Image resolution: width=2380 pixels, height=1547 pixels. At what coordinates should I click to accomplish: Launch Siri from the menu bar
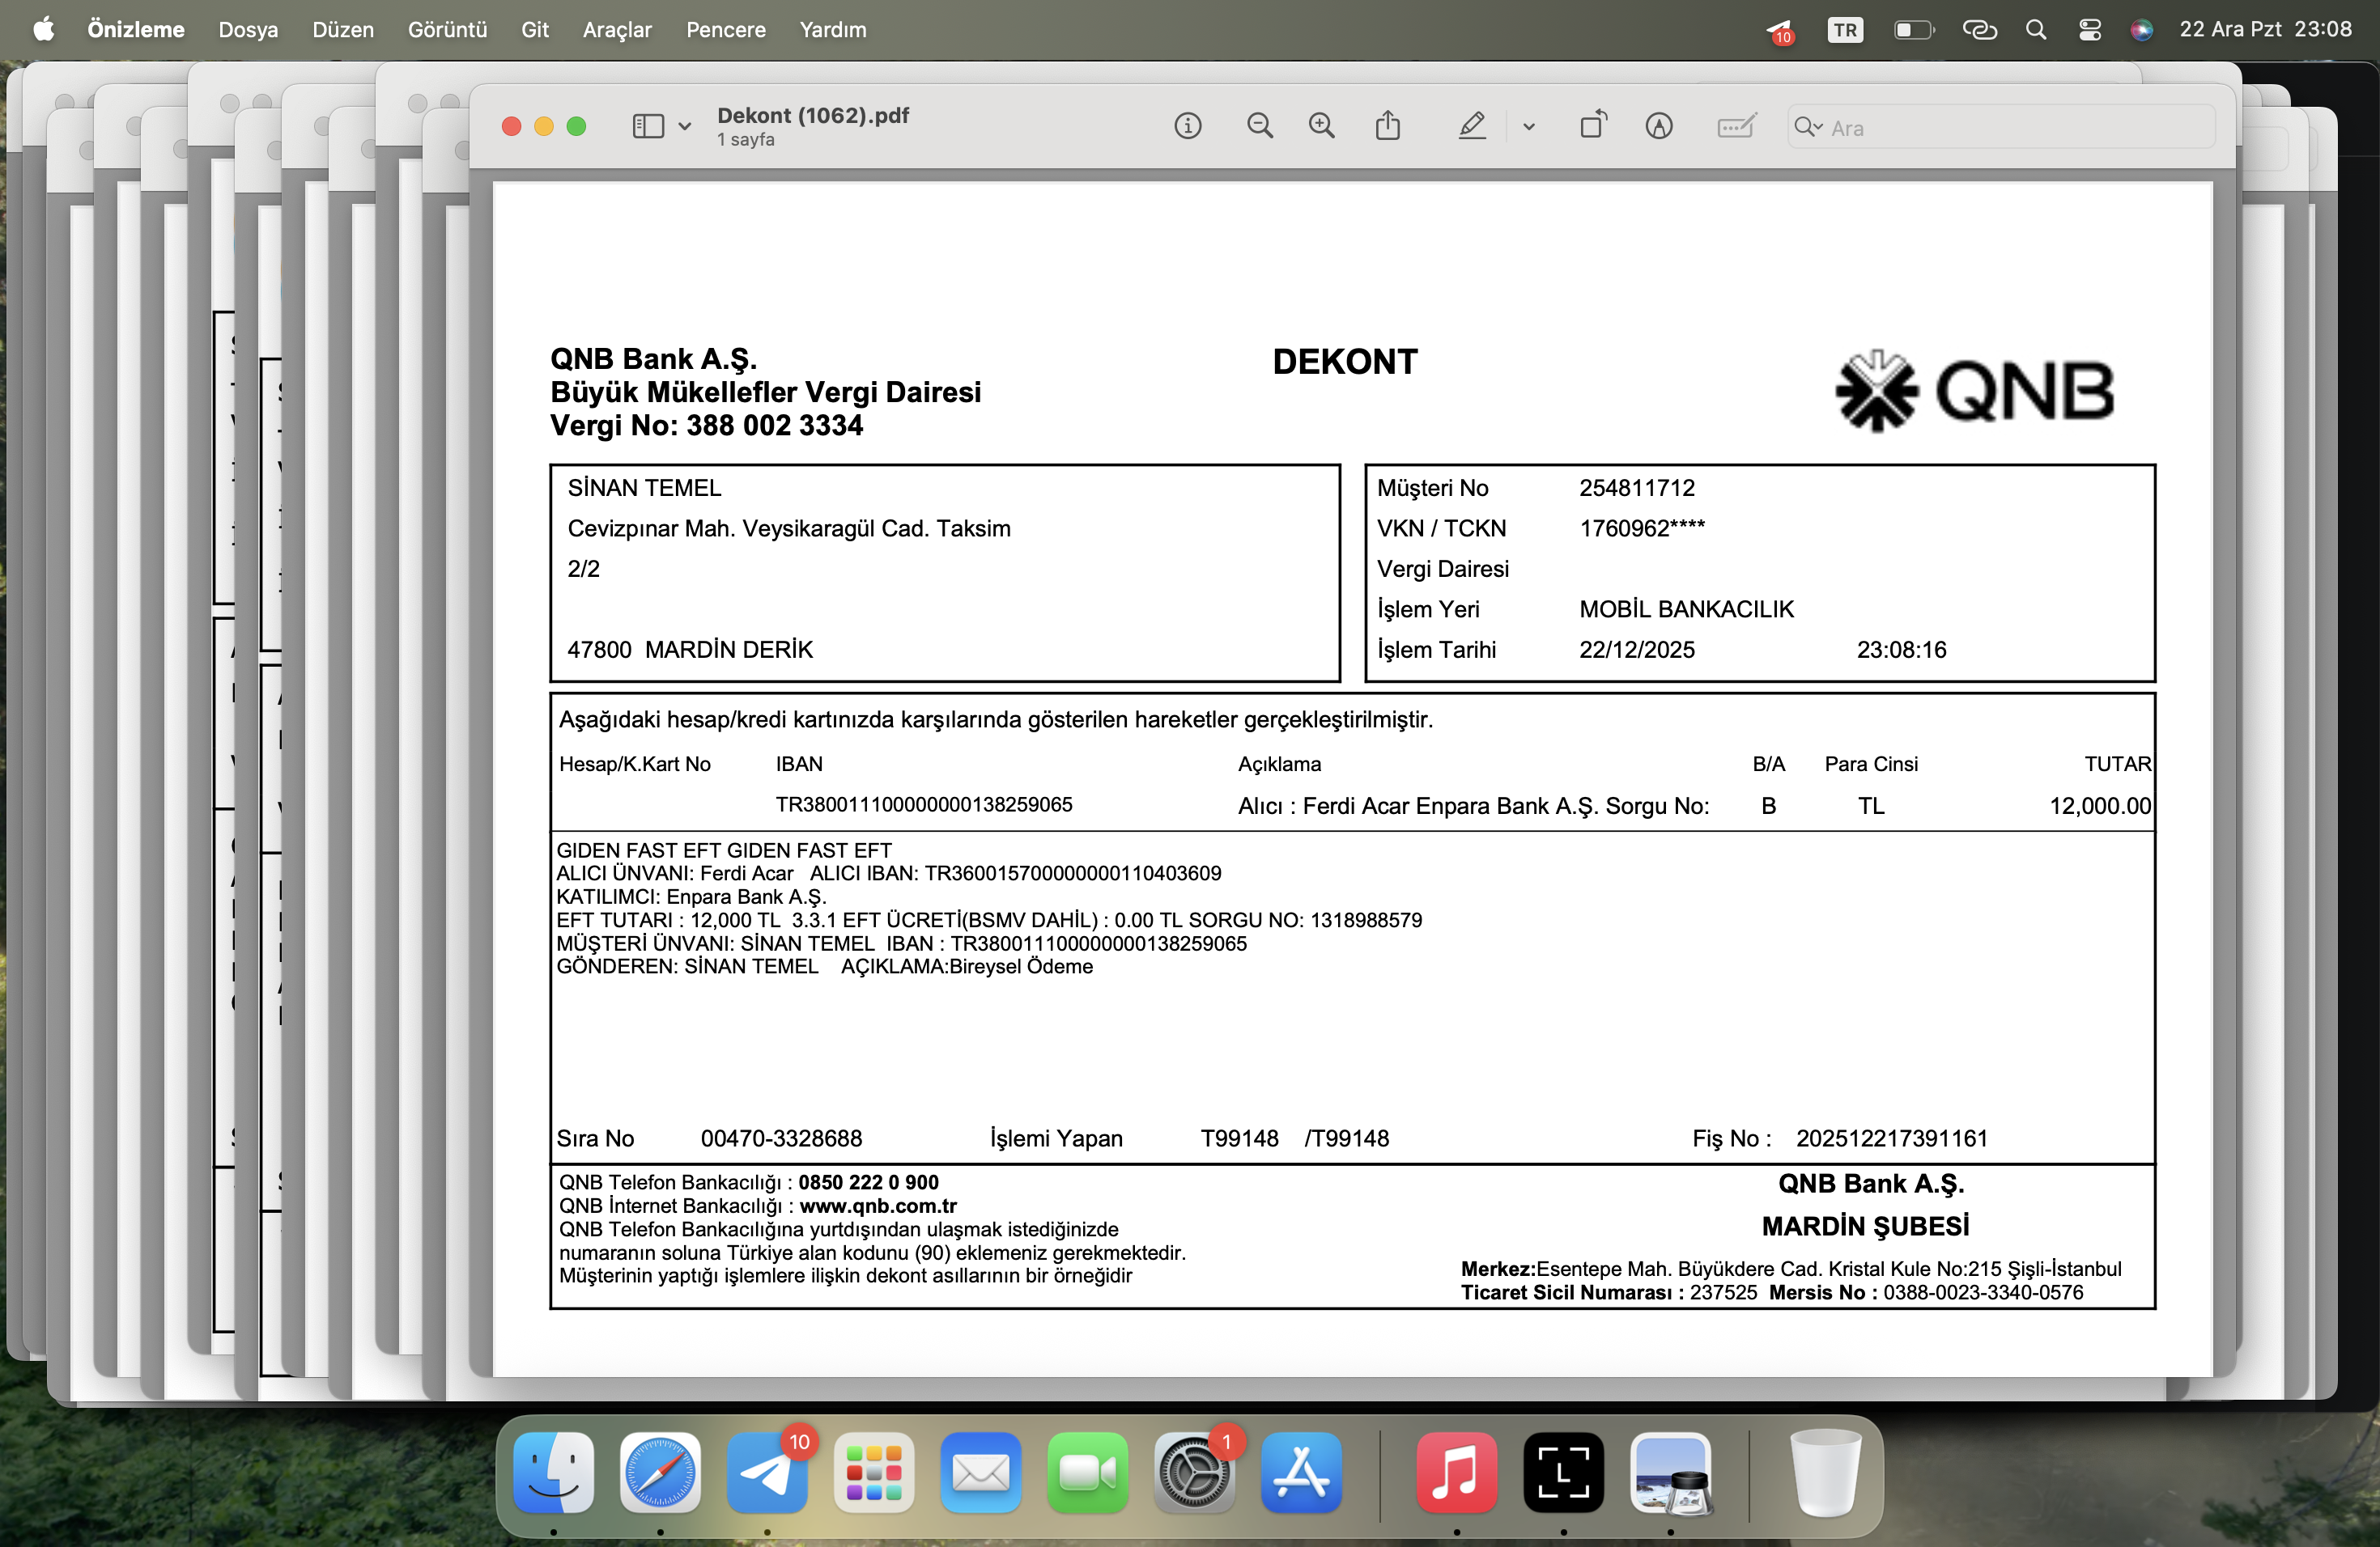(2141, 30)
